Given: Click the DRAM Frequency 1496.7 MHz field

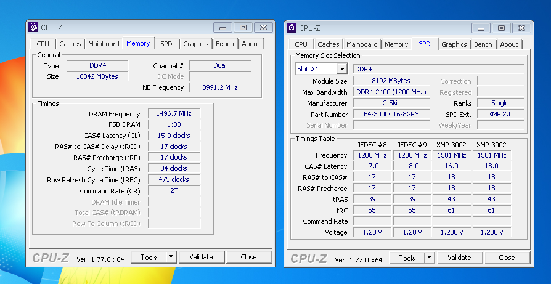Looking at the screenshot, I should pos(174,113).
